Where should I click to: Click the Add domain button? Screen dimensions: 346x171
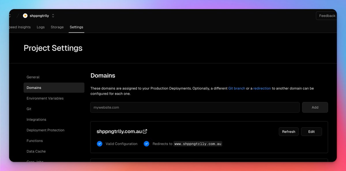click(315, 107)
